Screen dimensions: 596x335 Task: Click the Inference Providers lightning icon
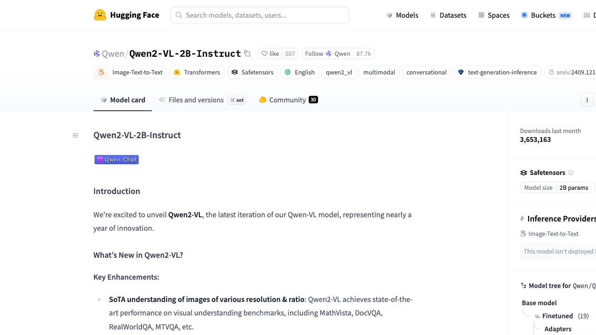pyautogui.click(x=522, y=219)
